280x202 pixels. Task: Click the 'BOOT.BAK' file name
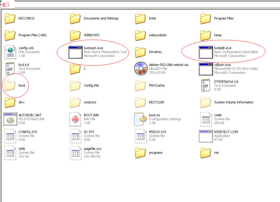coord(92,115)
